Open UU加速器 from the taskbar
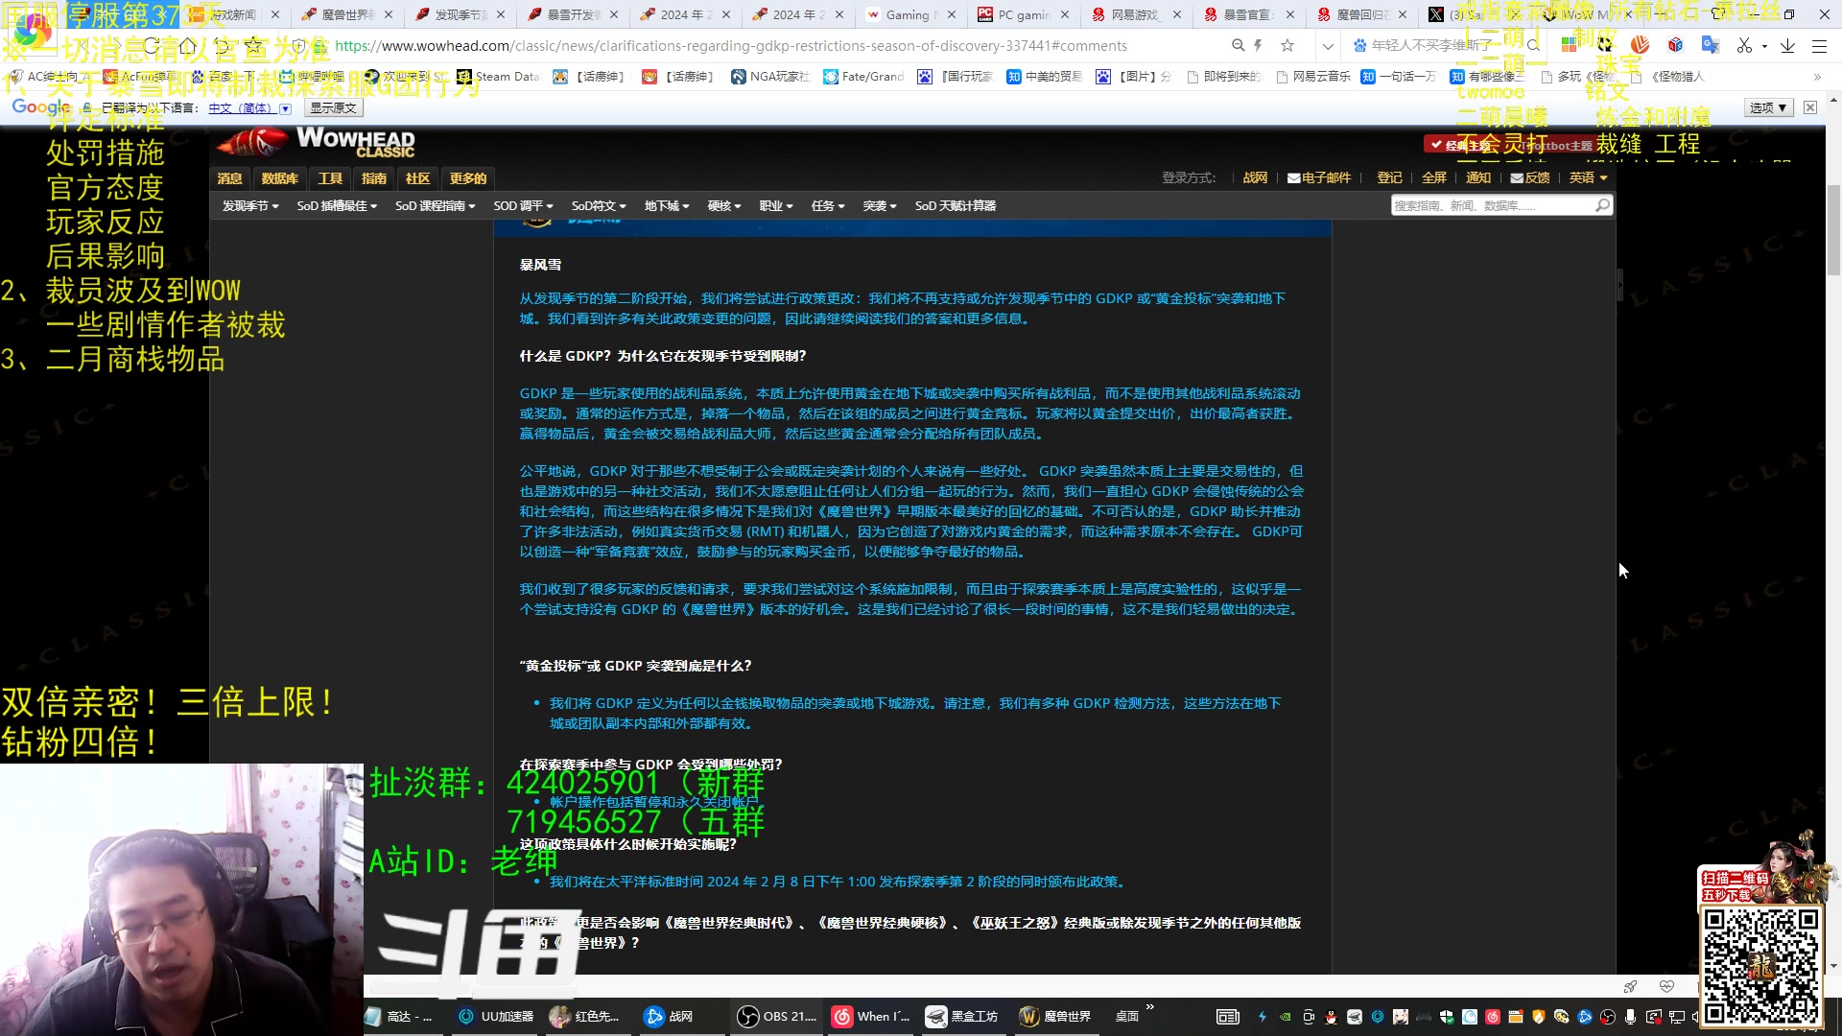 (496, 1017)
